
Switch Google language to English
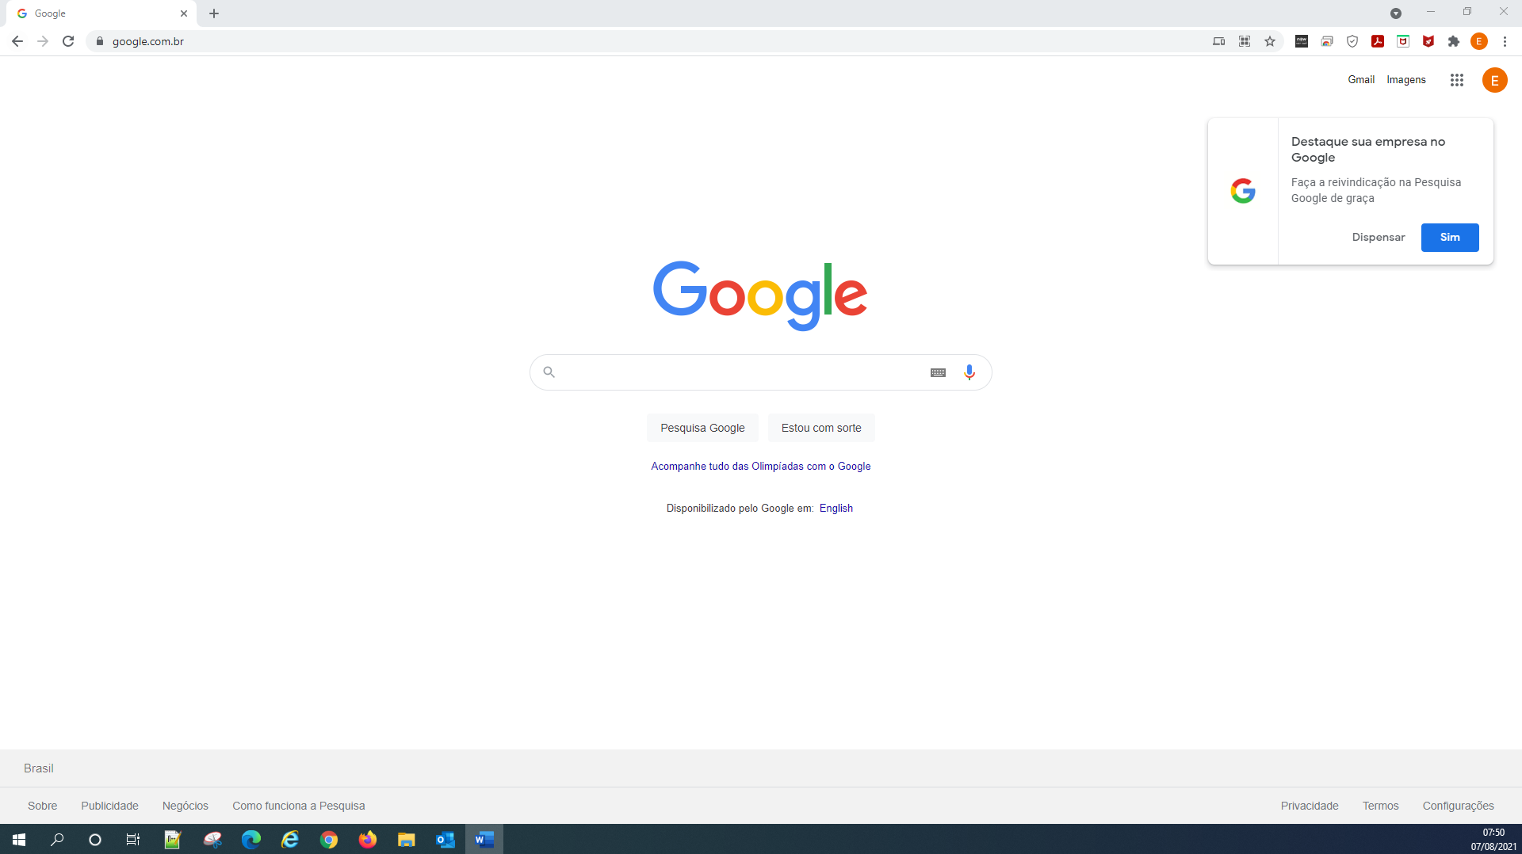[x=836, y=509]
